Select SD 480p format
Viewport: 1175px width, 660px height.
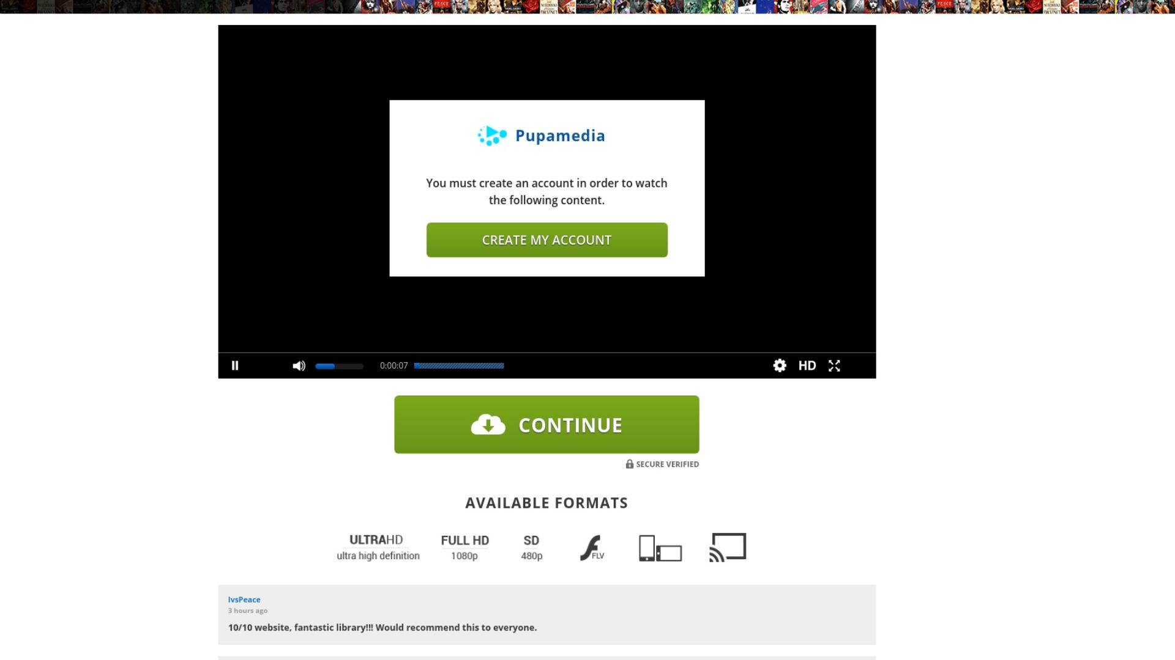(x=532, y=547)
